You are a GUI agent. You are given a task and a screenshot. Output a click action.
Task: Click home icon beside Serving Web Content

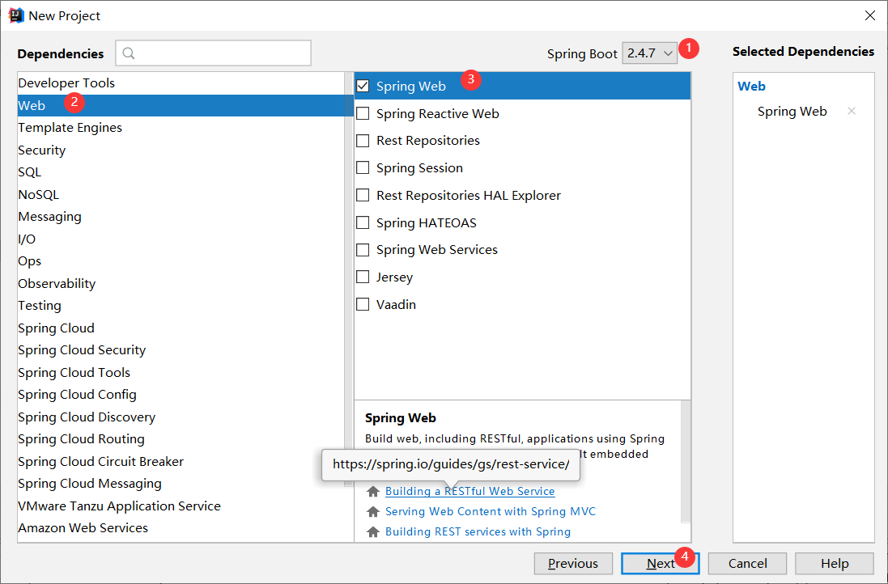click(373, 511)
